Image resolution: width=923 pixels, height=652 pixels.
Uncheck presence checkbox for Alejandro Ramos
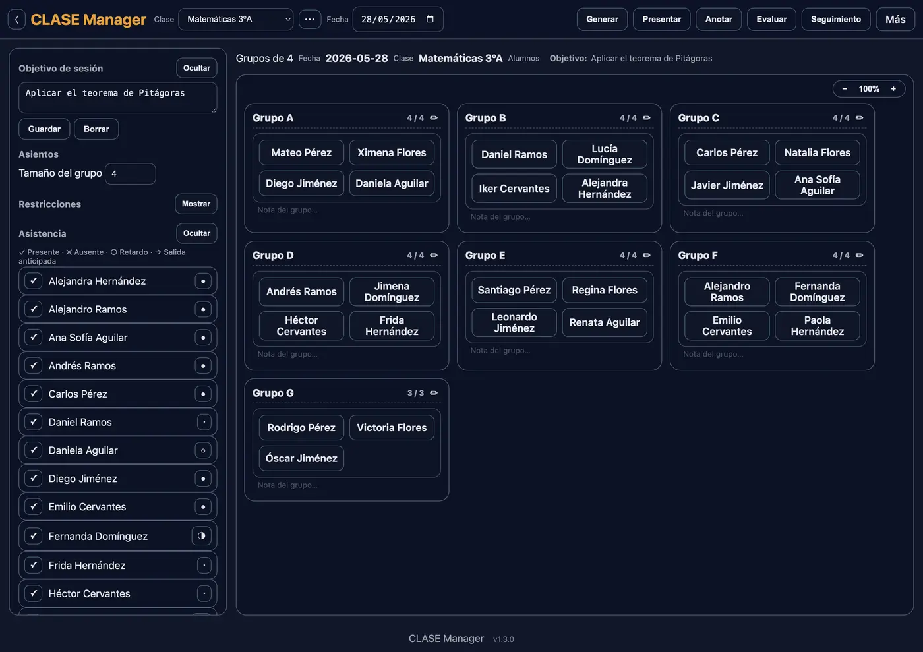coord(34,310)
